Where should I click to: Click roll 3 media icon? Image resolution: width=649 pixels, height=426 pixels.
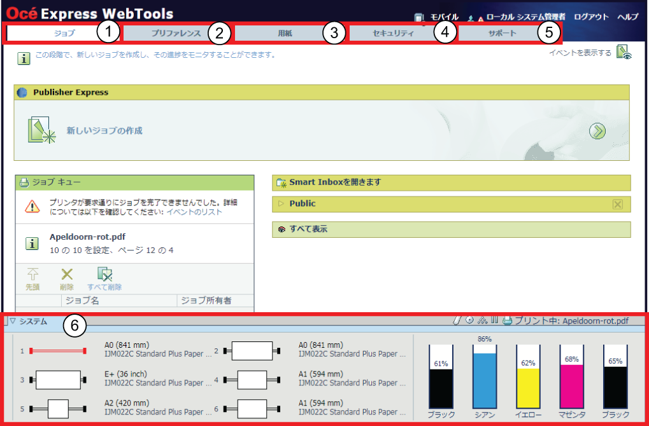58,380
